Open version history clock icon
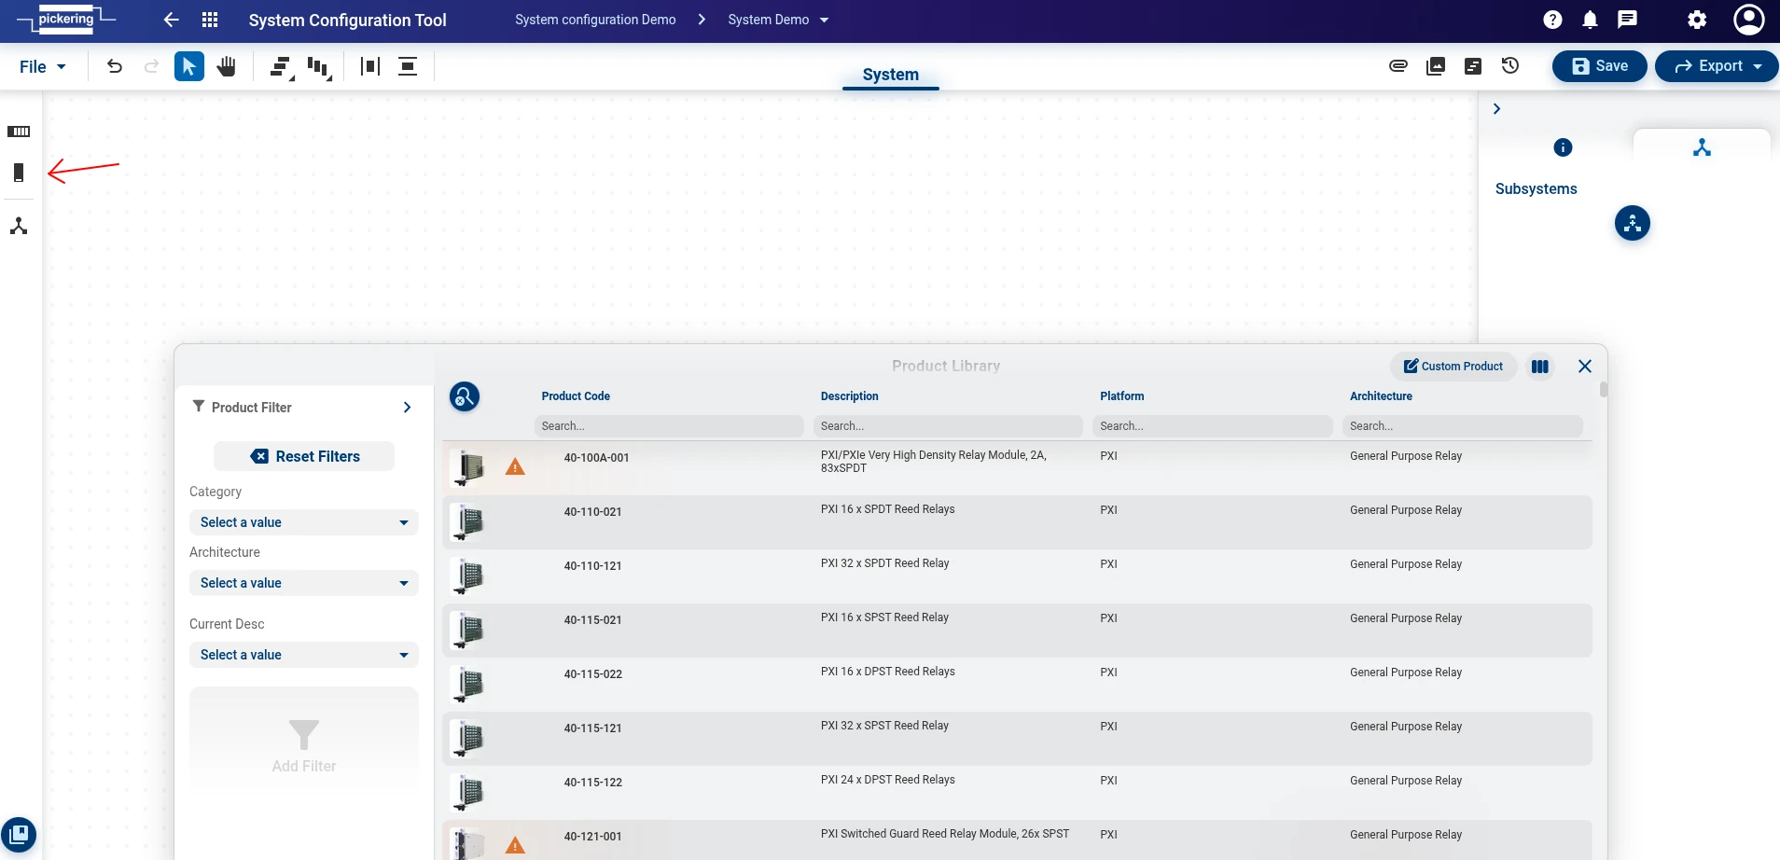The width and height of the screenshot is (1780, 860). pyautogui.click(x=1510, y=65)
